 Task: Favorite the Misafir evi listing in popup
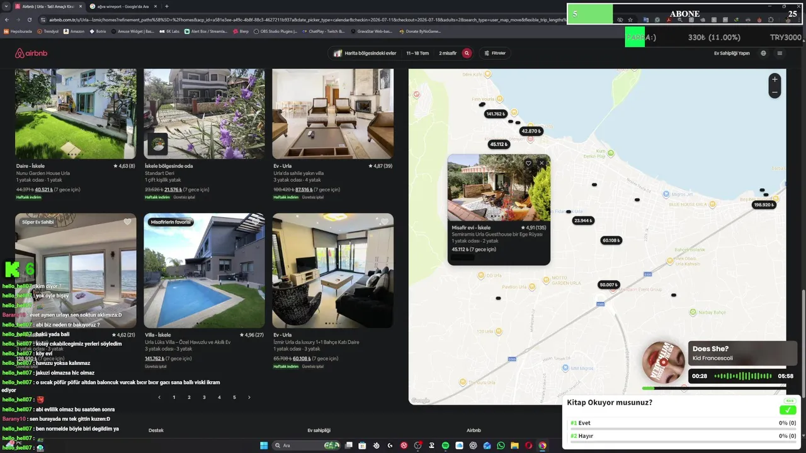coord(528,163)
